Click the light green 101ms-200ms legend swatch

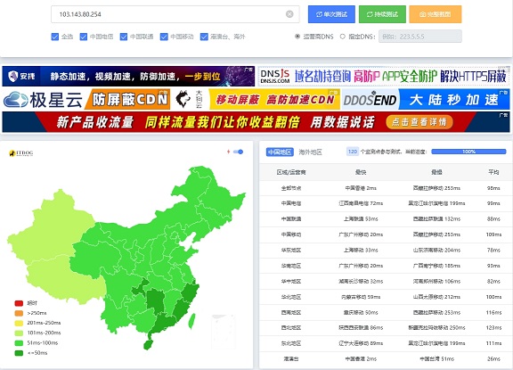click(x=19, y=333)
